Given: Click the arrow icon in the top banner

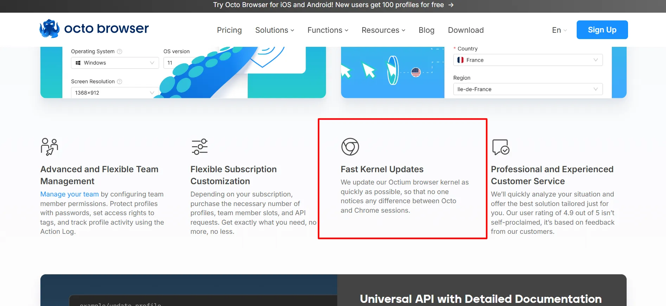Looking at the screenshot, I should [451, 5].
